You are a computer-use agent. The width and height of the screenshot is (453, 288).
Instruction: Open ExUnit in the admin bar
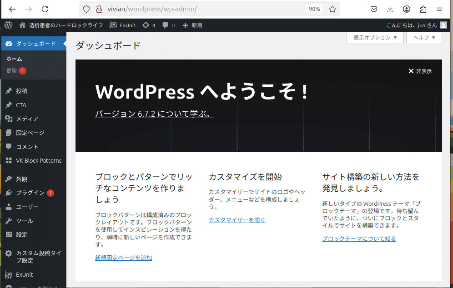(122, 25)
